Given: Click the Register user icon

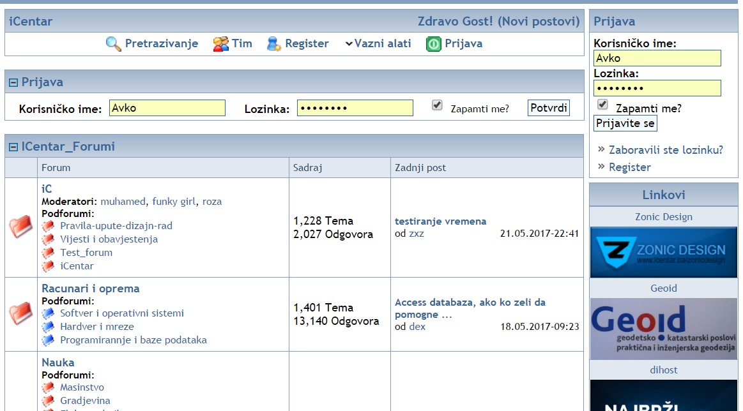Looking at the screenshot, I should click(274, 44).
